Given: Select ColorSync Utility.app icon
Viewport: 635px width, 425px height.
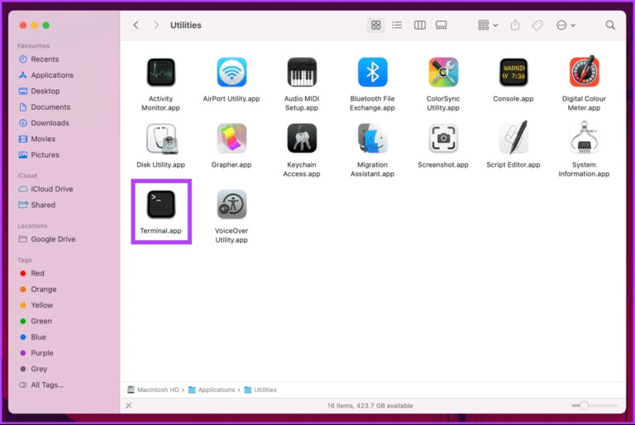Looking at the screenshot, I should [443, 73].
